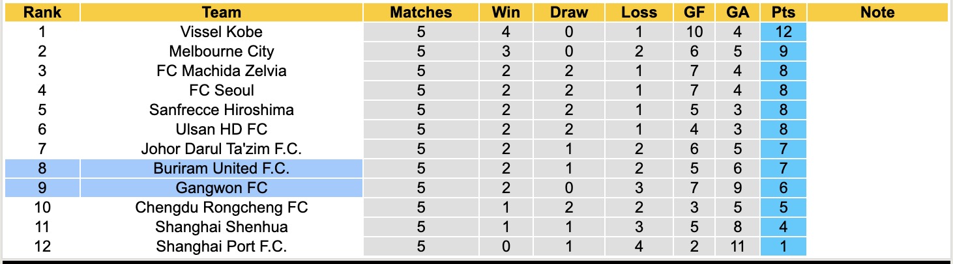Select the GF column header

pyautogui.click(x=694, y=12)
